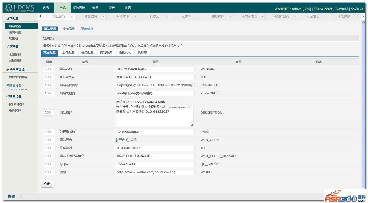Screen dimensions: 368x203
Task: Click the scrollbar up arrow
Action: tap(363, 22)
